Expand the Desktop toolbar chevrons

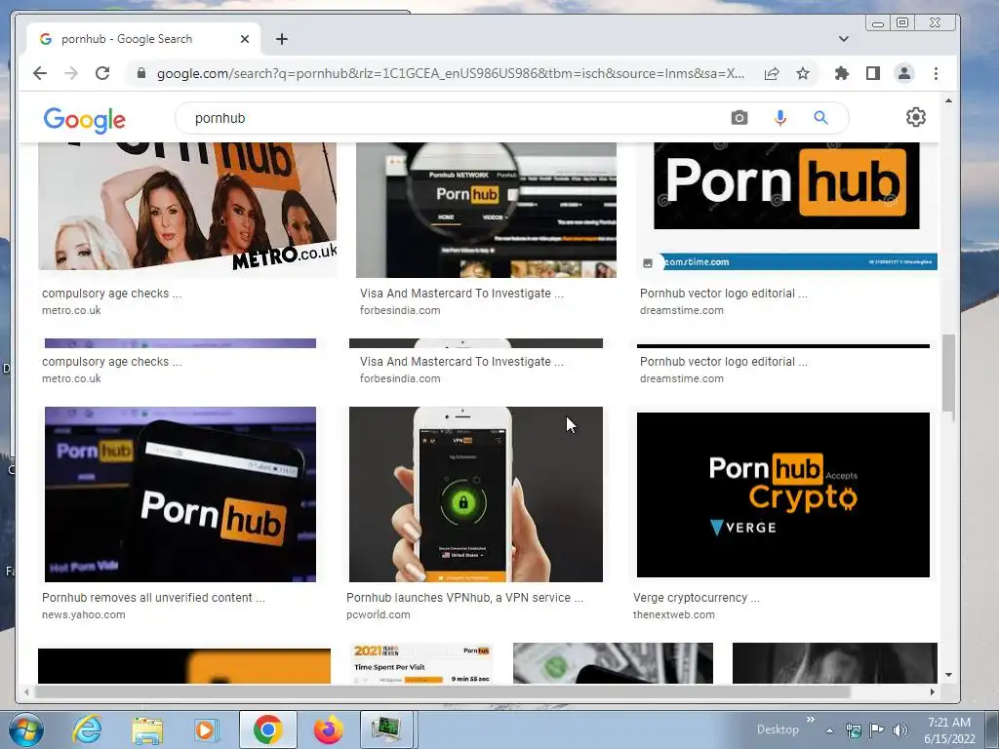[x=811, y=719]
